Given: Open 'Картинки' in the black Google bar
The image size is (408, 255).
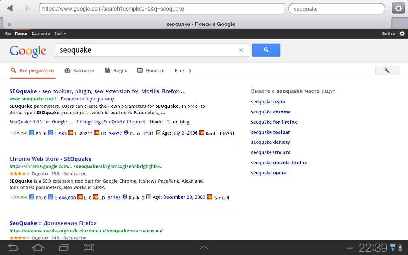Looking at the screenshot, I should pos(41,33).
